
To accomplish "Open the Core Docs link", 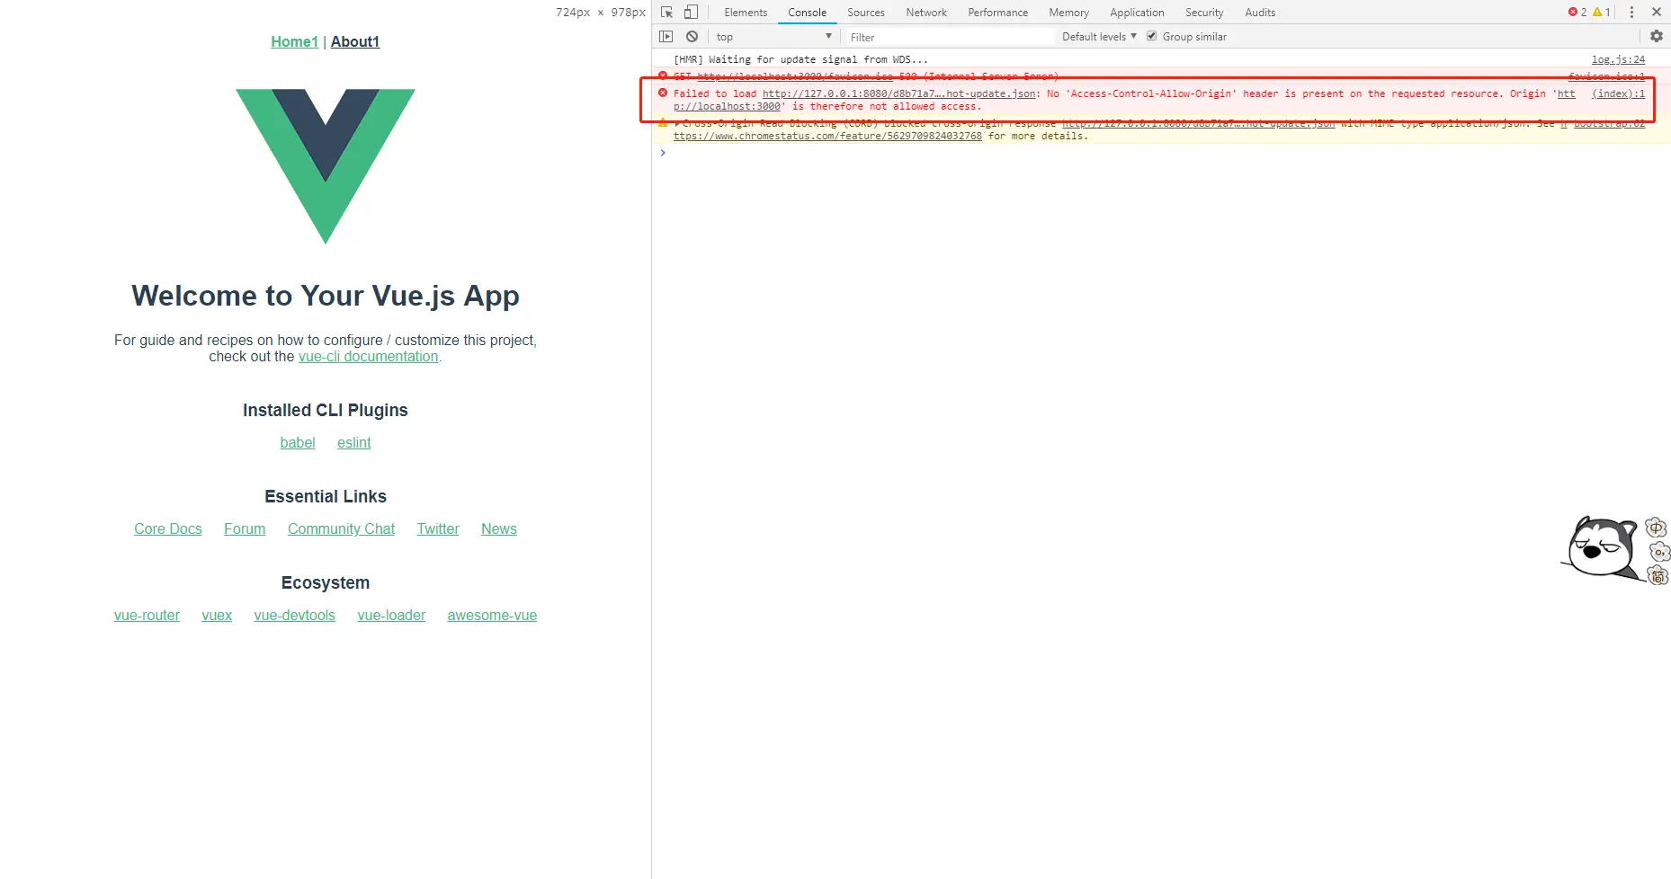I will (x=168, y=529).
